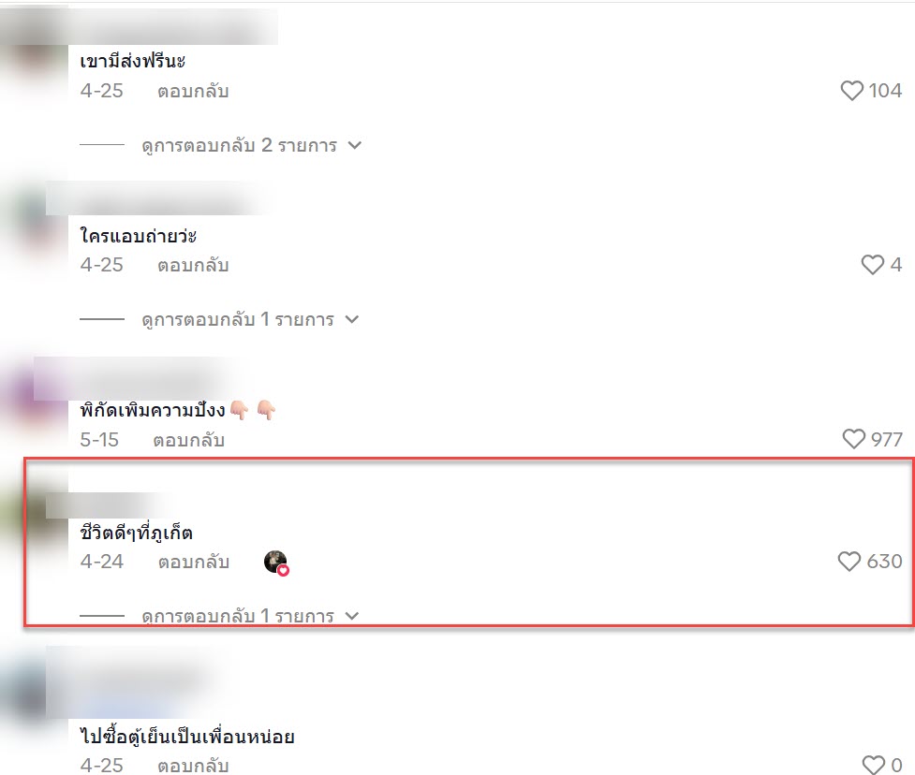This screenshot has height=775, width=915.
Task: Open blurred username above ใครแอบถ่ายว่ะ
Action: (x=157, y=199)
